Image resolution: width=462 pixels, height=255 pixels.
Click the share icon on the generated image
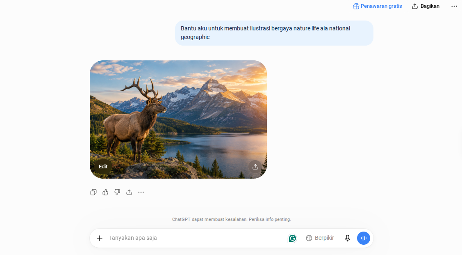click(255, 167)
